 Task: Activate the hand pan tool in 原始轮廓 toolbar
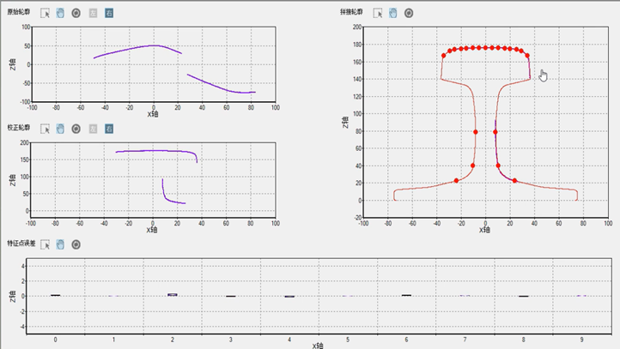[61, 14]
